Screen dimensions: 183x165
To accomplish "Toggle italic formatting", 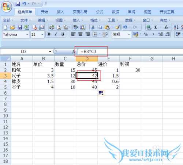I will coord(56,34).
